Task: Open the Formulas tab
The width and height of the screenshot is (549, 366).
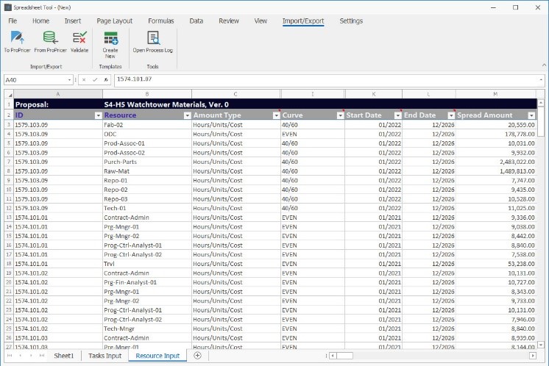Action: click(160, 21)
